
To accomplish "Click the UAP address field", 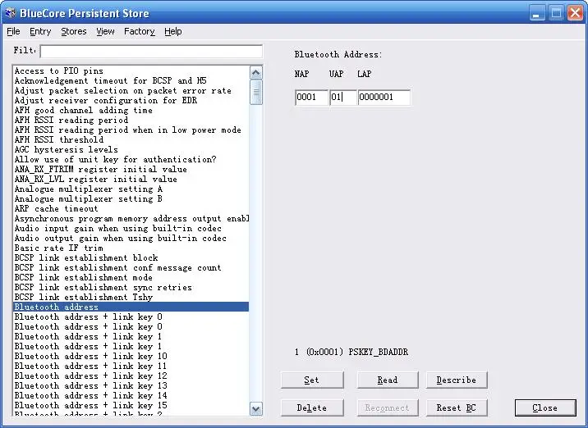I will (342, 98).
